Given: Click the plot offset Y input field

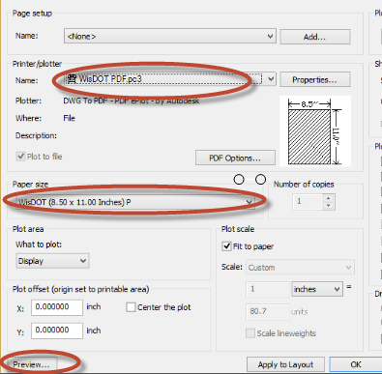Looking at the screenshot, I should point(57,331).
